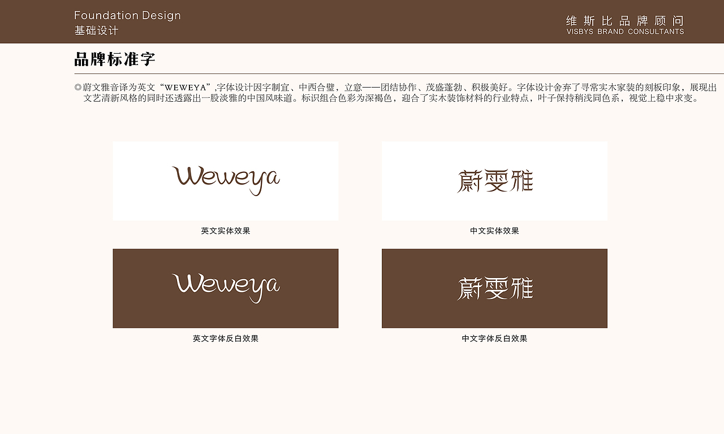Click the brown 蔚雯雅 logo on white
Image resolution: width=724 pixels, height=434 pixels.
click(x=495, y=181)
